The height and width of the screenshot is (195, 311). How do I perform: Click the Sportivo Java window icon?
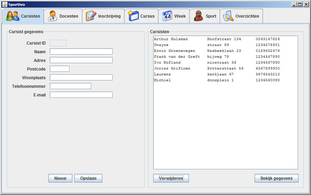pyautogui.click(x=4, y=4)
